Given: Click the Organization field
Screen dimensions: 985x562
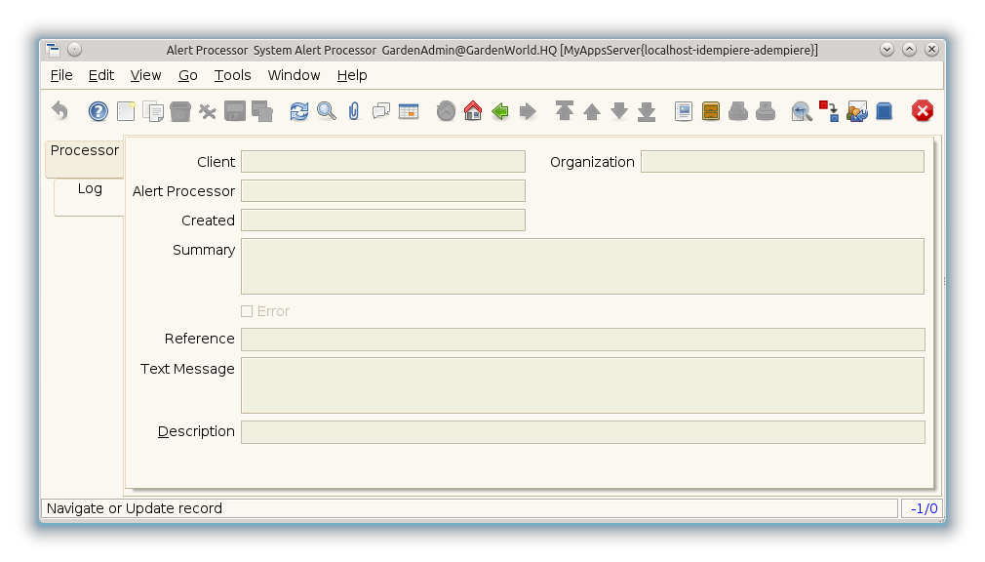Looking at the screenshot, I should [x=782, y=162].
